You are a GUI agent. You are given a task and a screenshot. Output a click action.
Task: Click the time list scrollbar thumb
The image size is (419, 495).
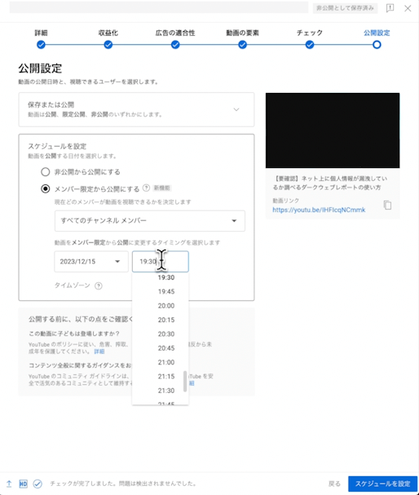click(185, 382)
